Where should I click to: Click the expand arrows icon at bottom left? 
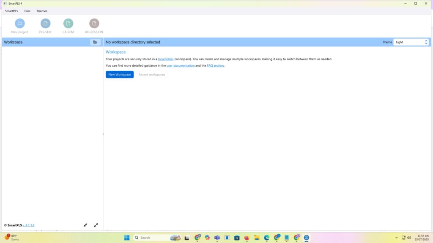96,225
